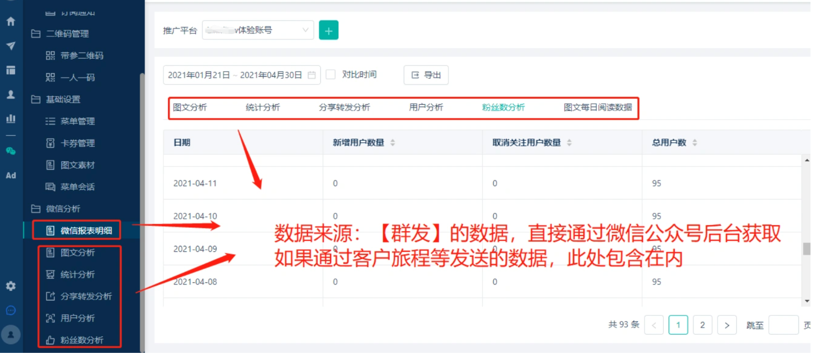Tick the 对比时间 checkbox
This screenshot has width=815, height=353.
click(331, 75)
